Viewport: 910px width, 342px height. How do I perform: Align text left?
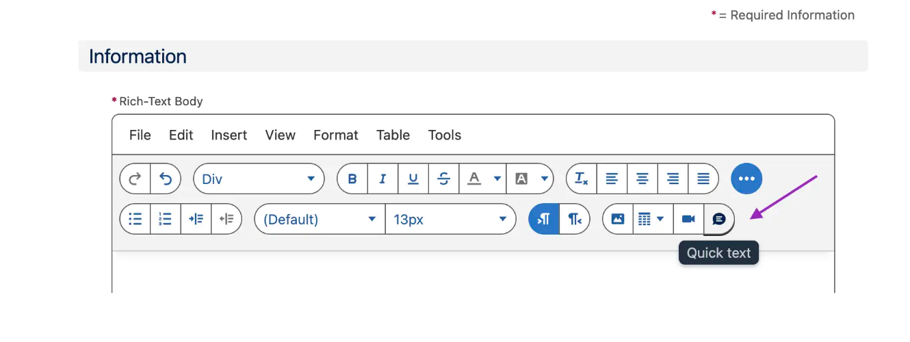click(x=612, y=179)
